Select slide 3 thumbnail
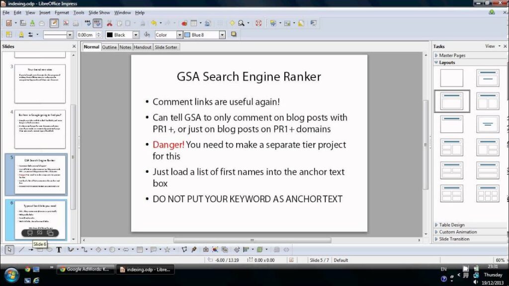509x286 pixels. 40,83
